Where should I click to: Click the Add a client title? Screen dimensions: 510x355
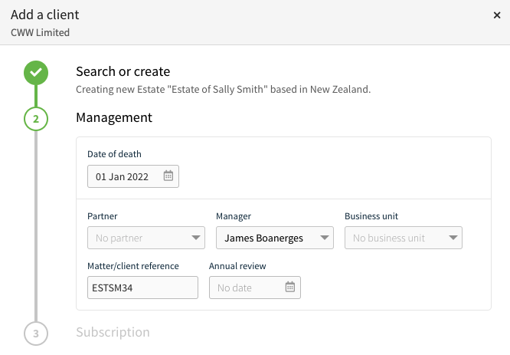click(45, 15)
